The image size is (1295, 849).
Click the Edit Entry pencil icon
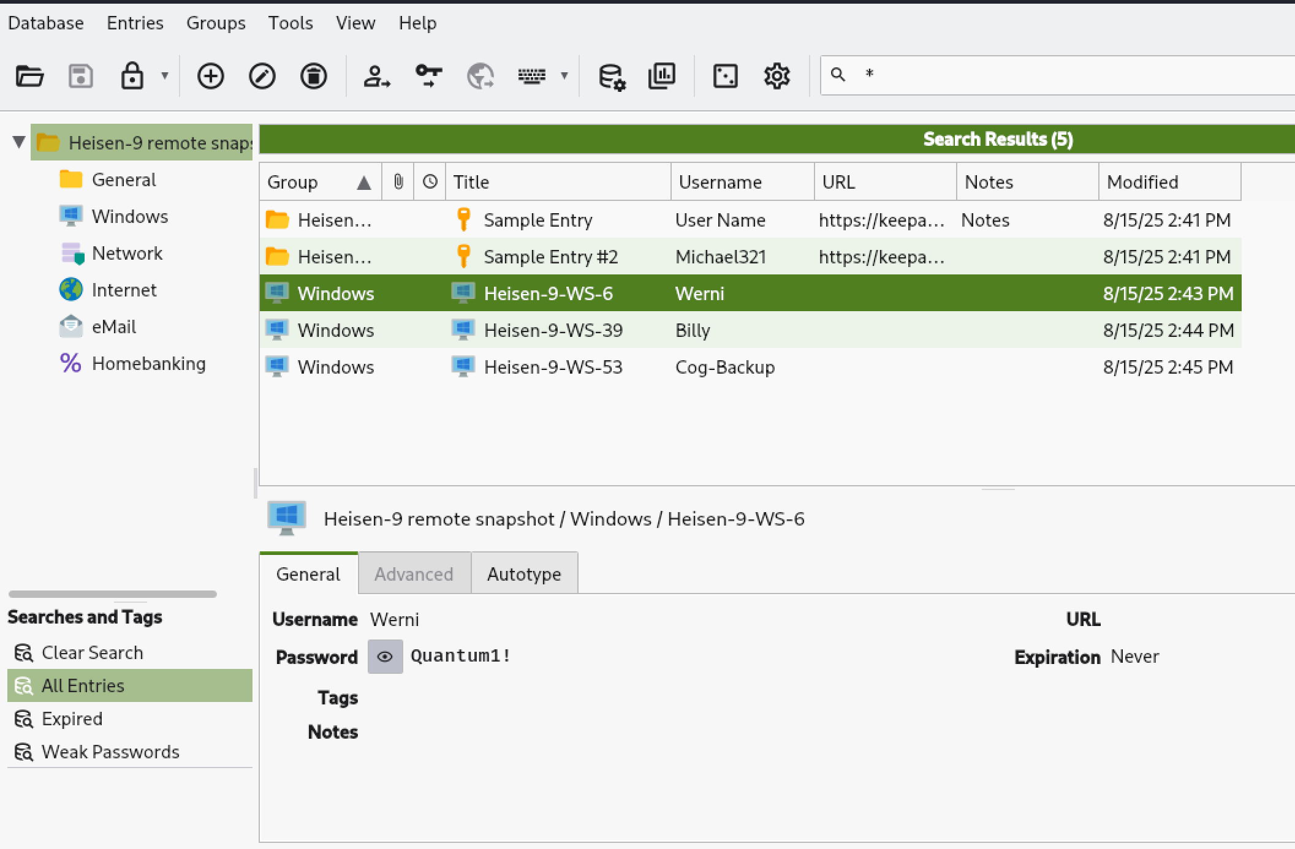[x=262, y=77]
